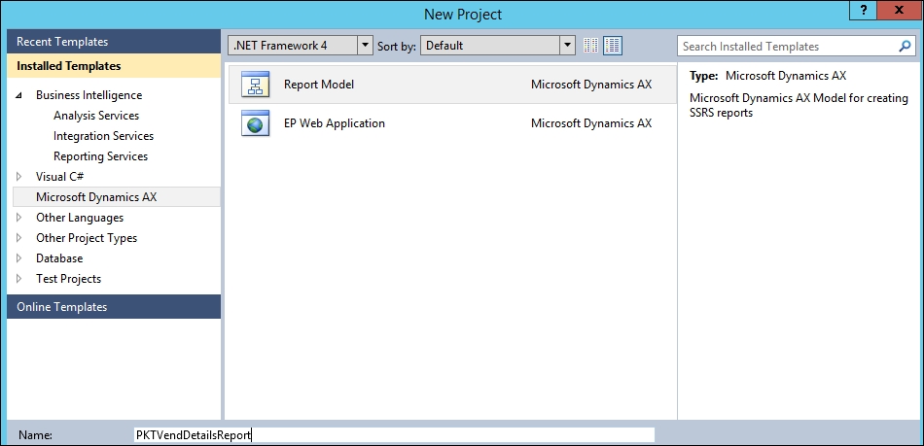Image resolution: width=924 pixels, height=446 pixels.
Task: Click the EP Web Application globe icon
Action: [255, 123]
